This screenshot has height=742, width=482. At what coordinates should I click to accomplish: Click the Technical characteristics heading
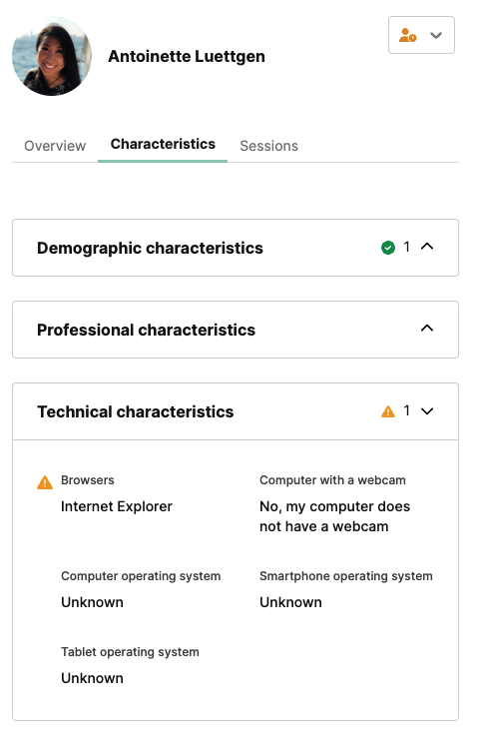point(136,411)
